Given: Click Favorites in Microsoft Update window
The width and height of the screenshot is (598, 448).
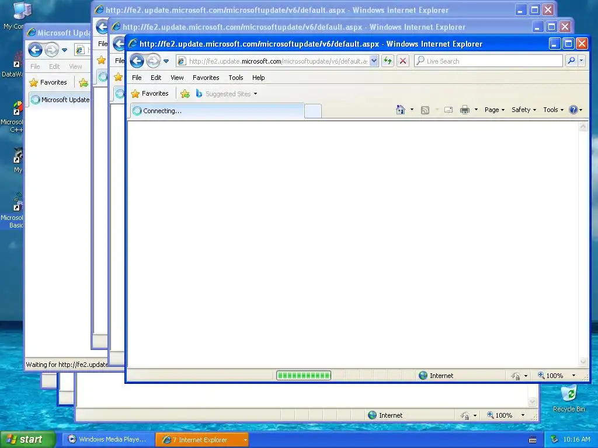Looking at the screenshot, I should tap(48, 82).
